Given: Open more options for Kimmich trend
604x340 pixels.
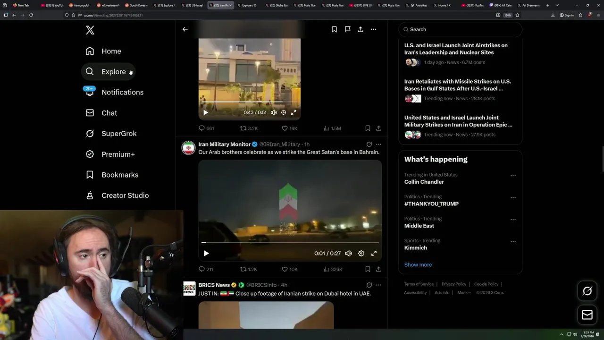Looking at the screenshot, I should coord(513,241).
